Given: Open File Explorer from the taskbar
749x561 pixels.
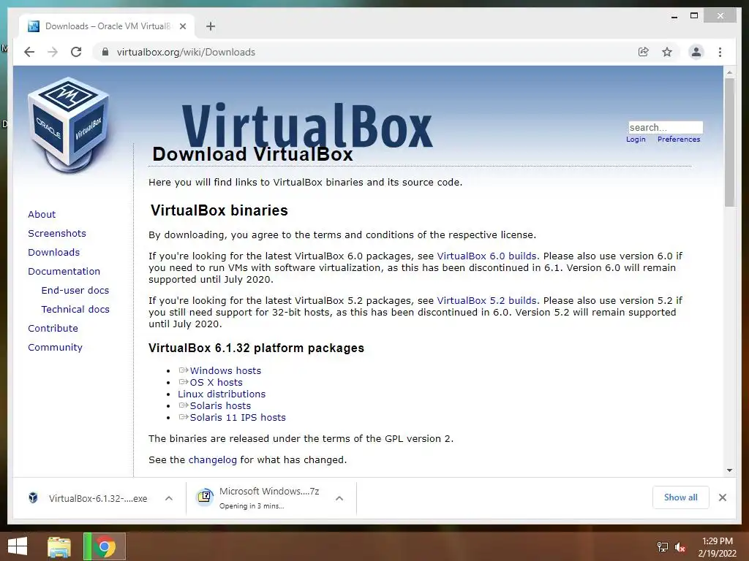Looking at the screenshot, I should [x=59, y=546].
